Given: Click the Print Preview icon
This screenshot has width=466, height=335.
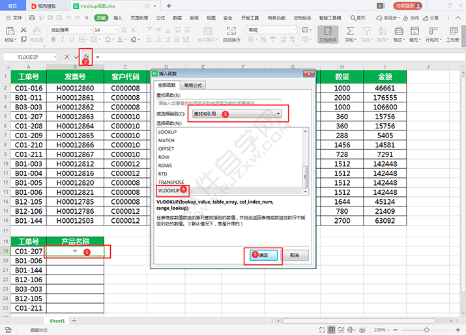Looking at the screenshot, I should [x=59, y=18].
